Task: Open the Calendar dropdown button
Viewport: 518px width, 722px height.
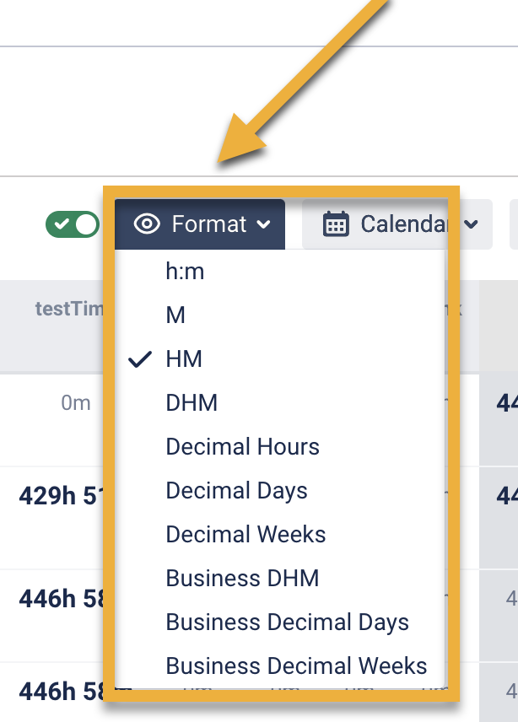Action: click(397, 224)
